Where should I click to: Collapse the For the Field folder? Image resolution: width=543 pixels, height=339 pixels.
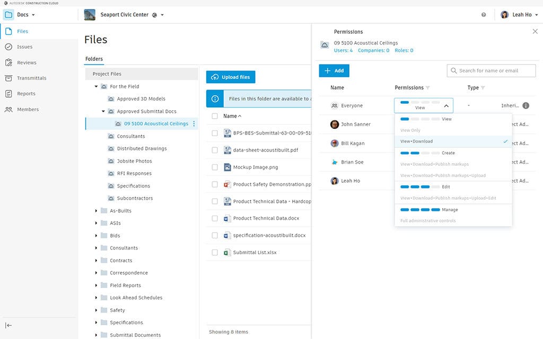[x=97, y=86]
